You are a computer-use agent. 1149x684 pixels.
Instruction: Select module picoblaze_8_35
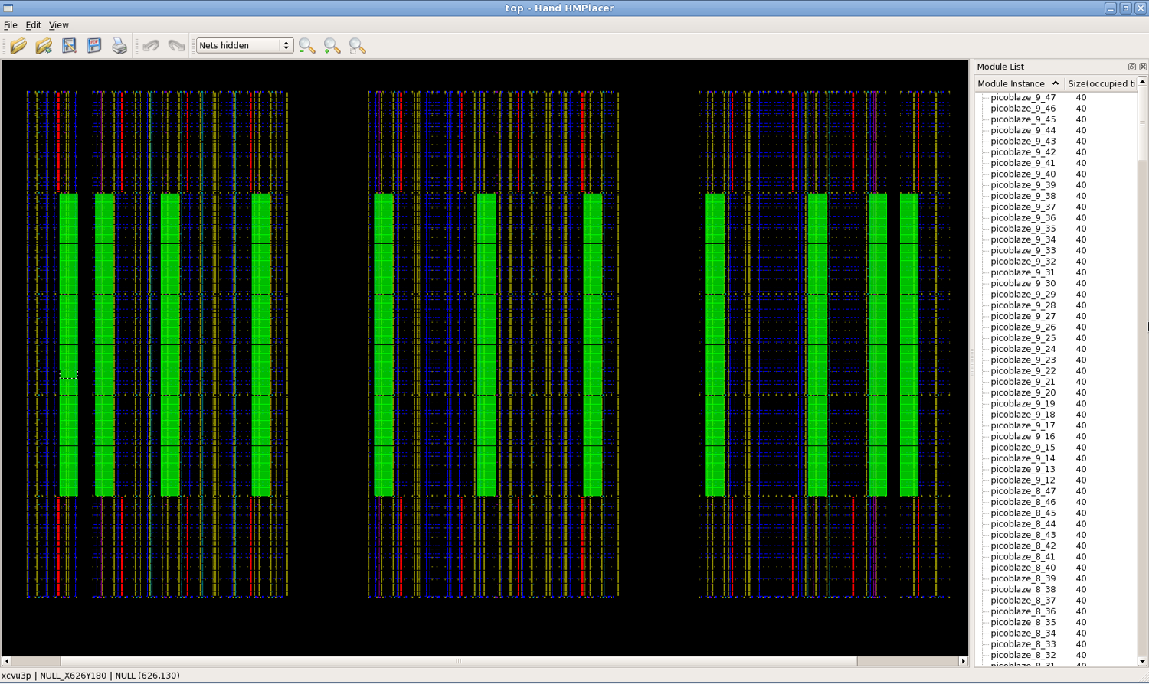coord(1023,622)
